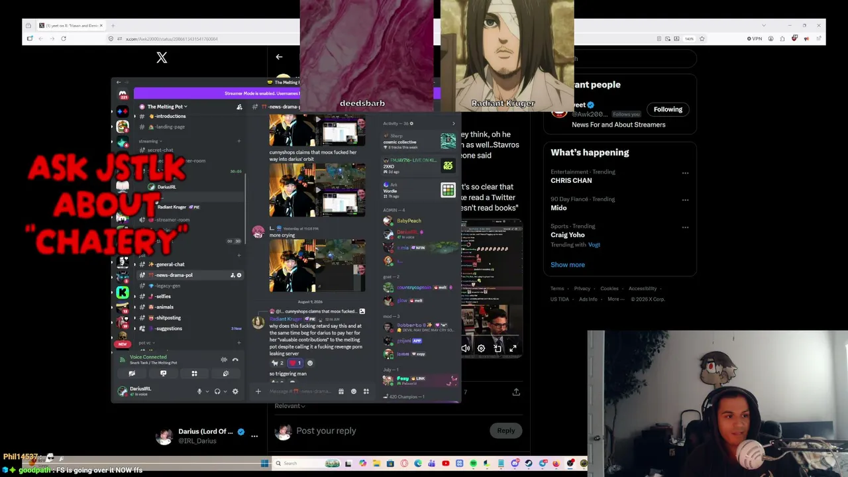Open picture-in-picture on the X video

pyautogui.click(x=498, y=348)
